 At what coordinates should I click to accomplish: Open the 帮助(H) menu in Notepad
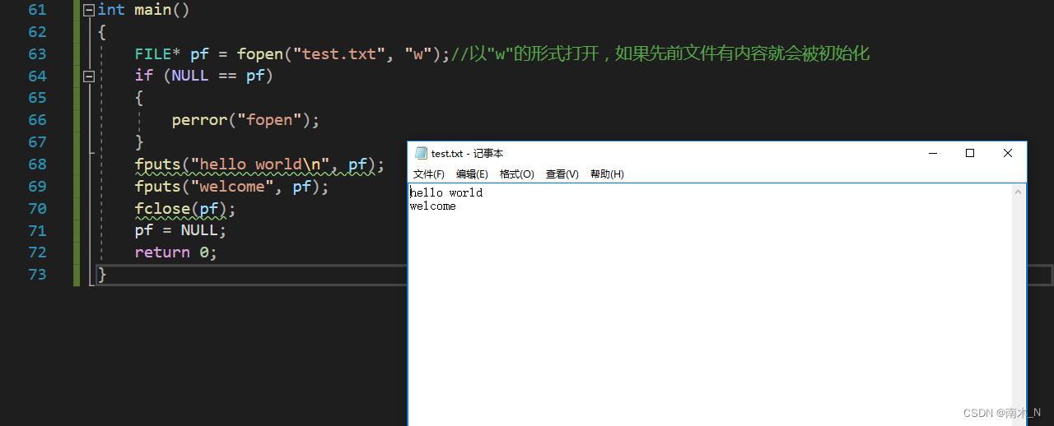[x=607, y=174]
